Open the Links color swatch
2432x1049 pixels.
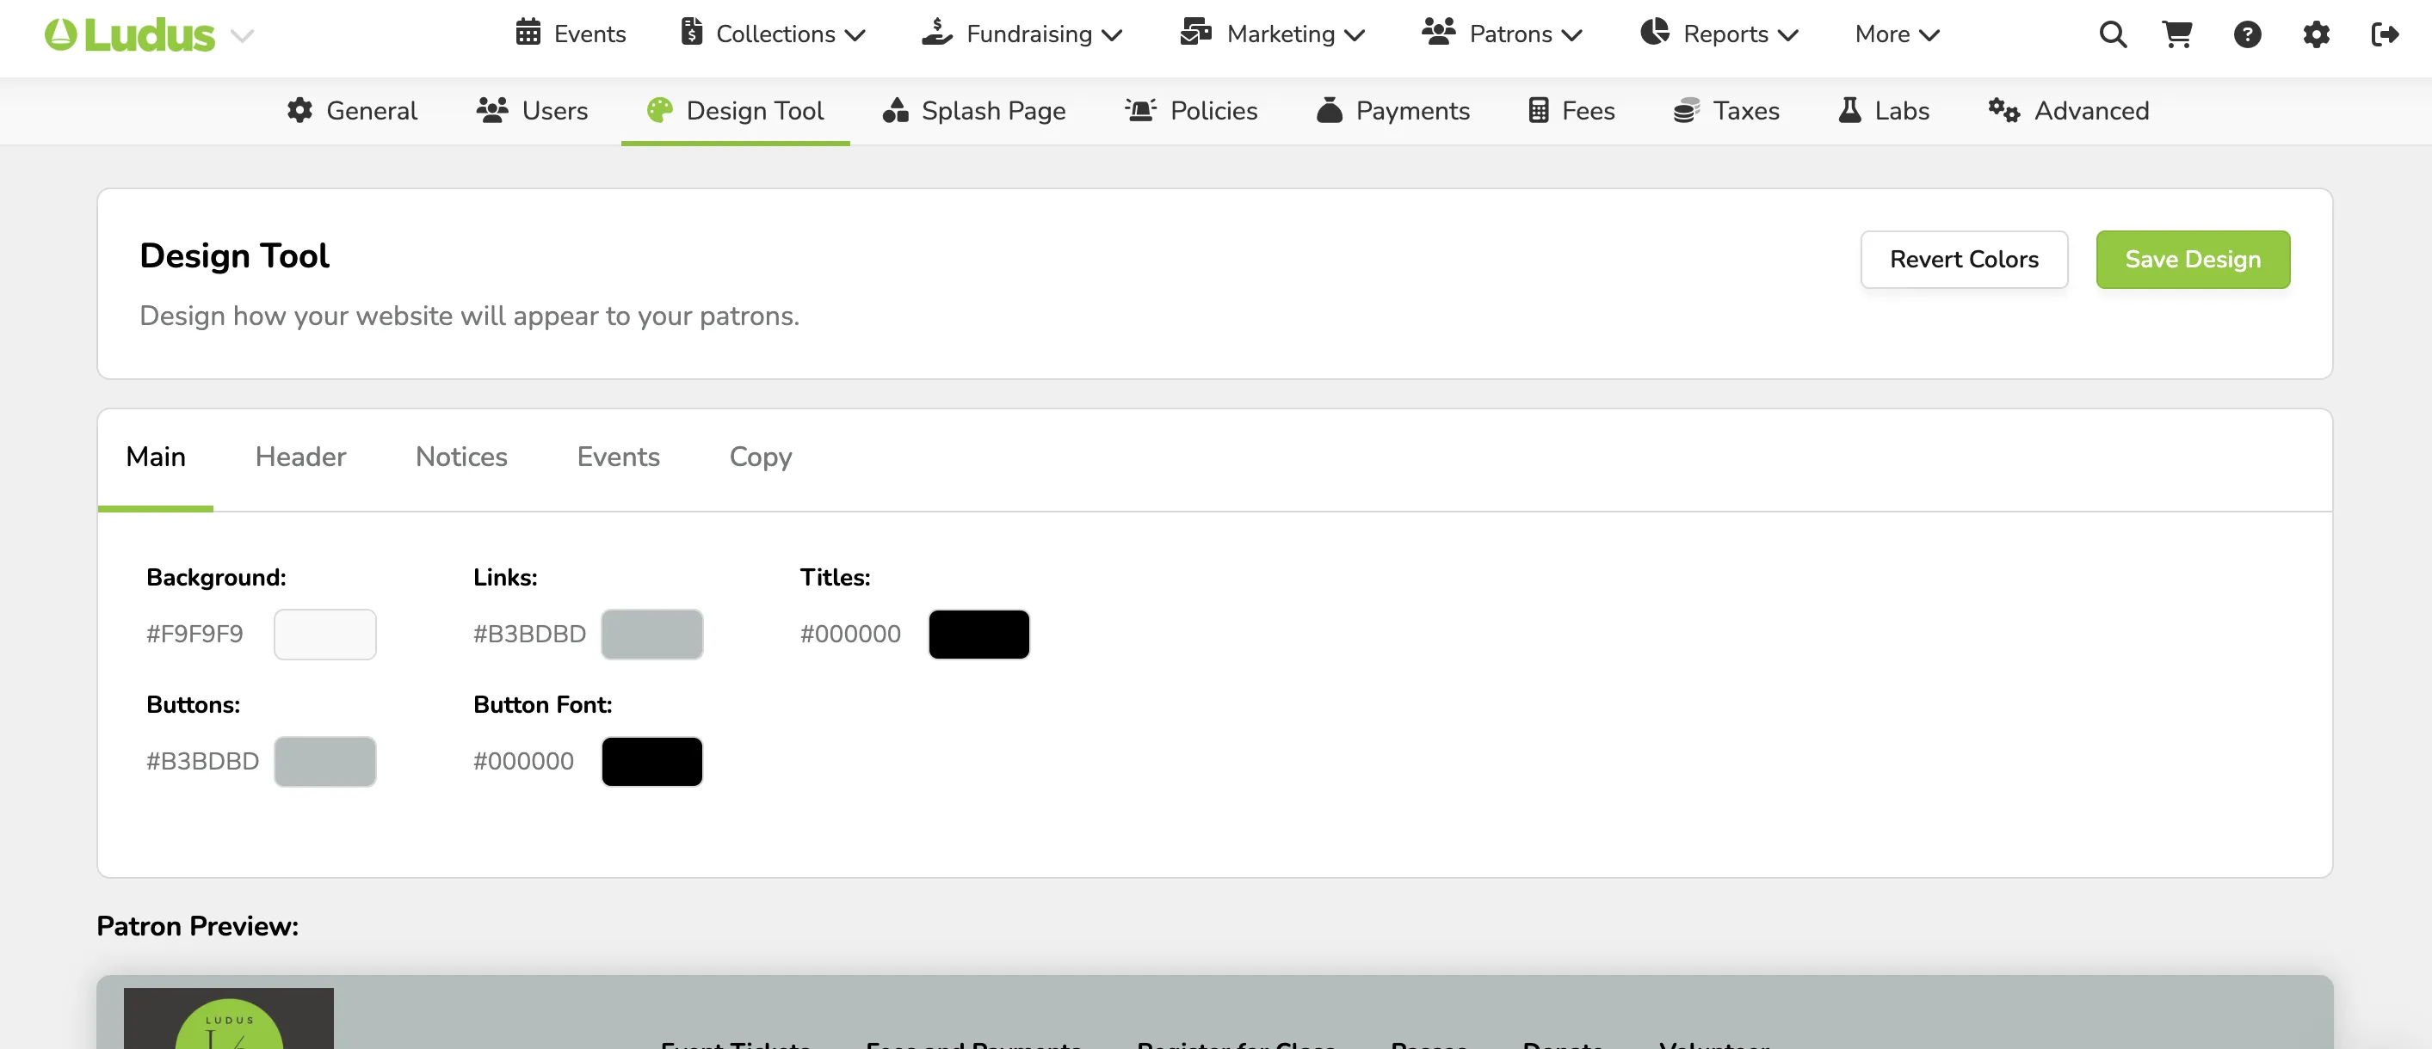tap(652, 634)
